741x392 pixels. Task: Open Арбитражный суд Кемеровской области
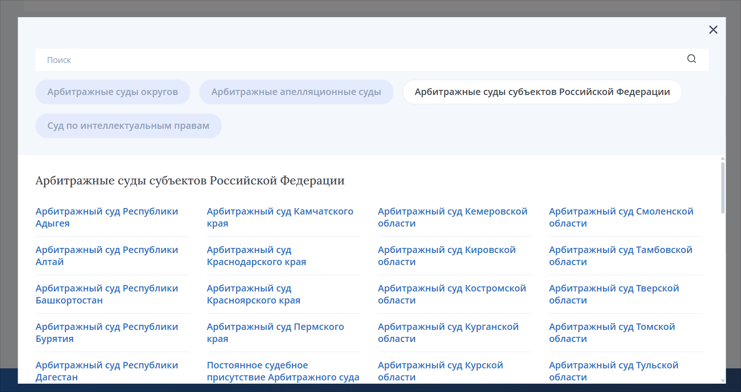[452, 217]
